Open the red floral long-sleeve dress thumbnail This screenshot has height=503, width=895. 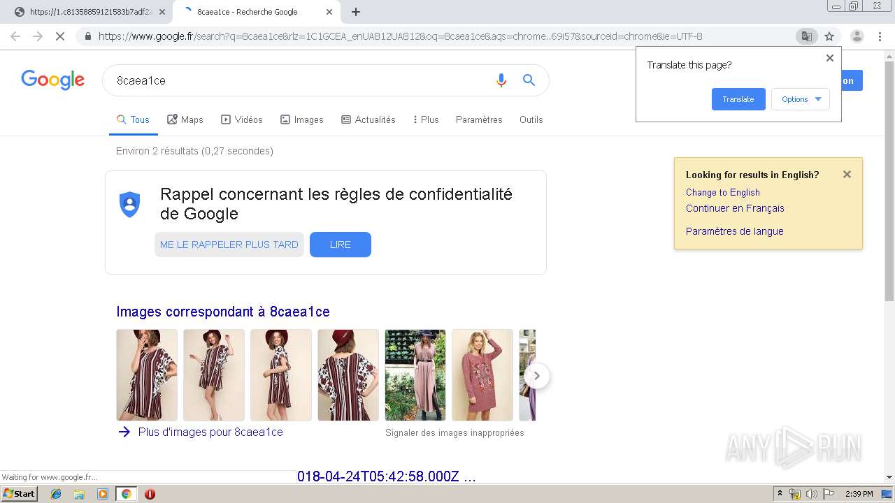482,375
